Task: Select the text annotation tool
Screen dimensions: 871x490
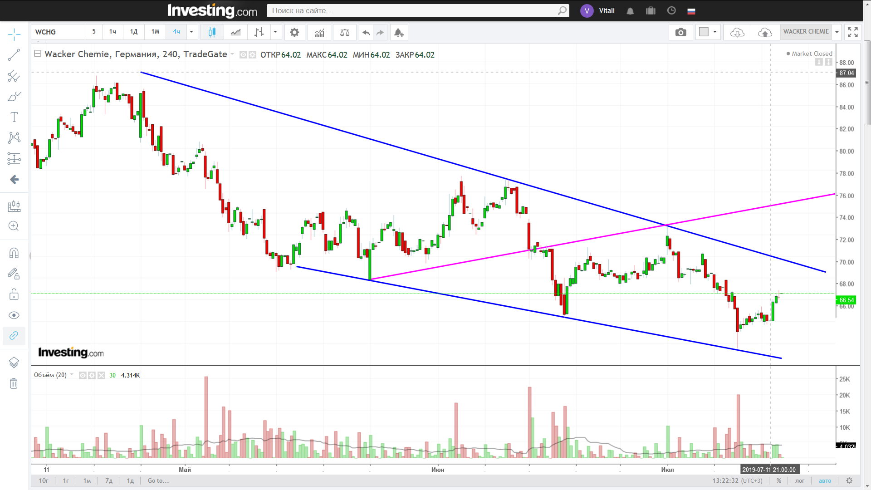Action: [14, 117]
